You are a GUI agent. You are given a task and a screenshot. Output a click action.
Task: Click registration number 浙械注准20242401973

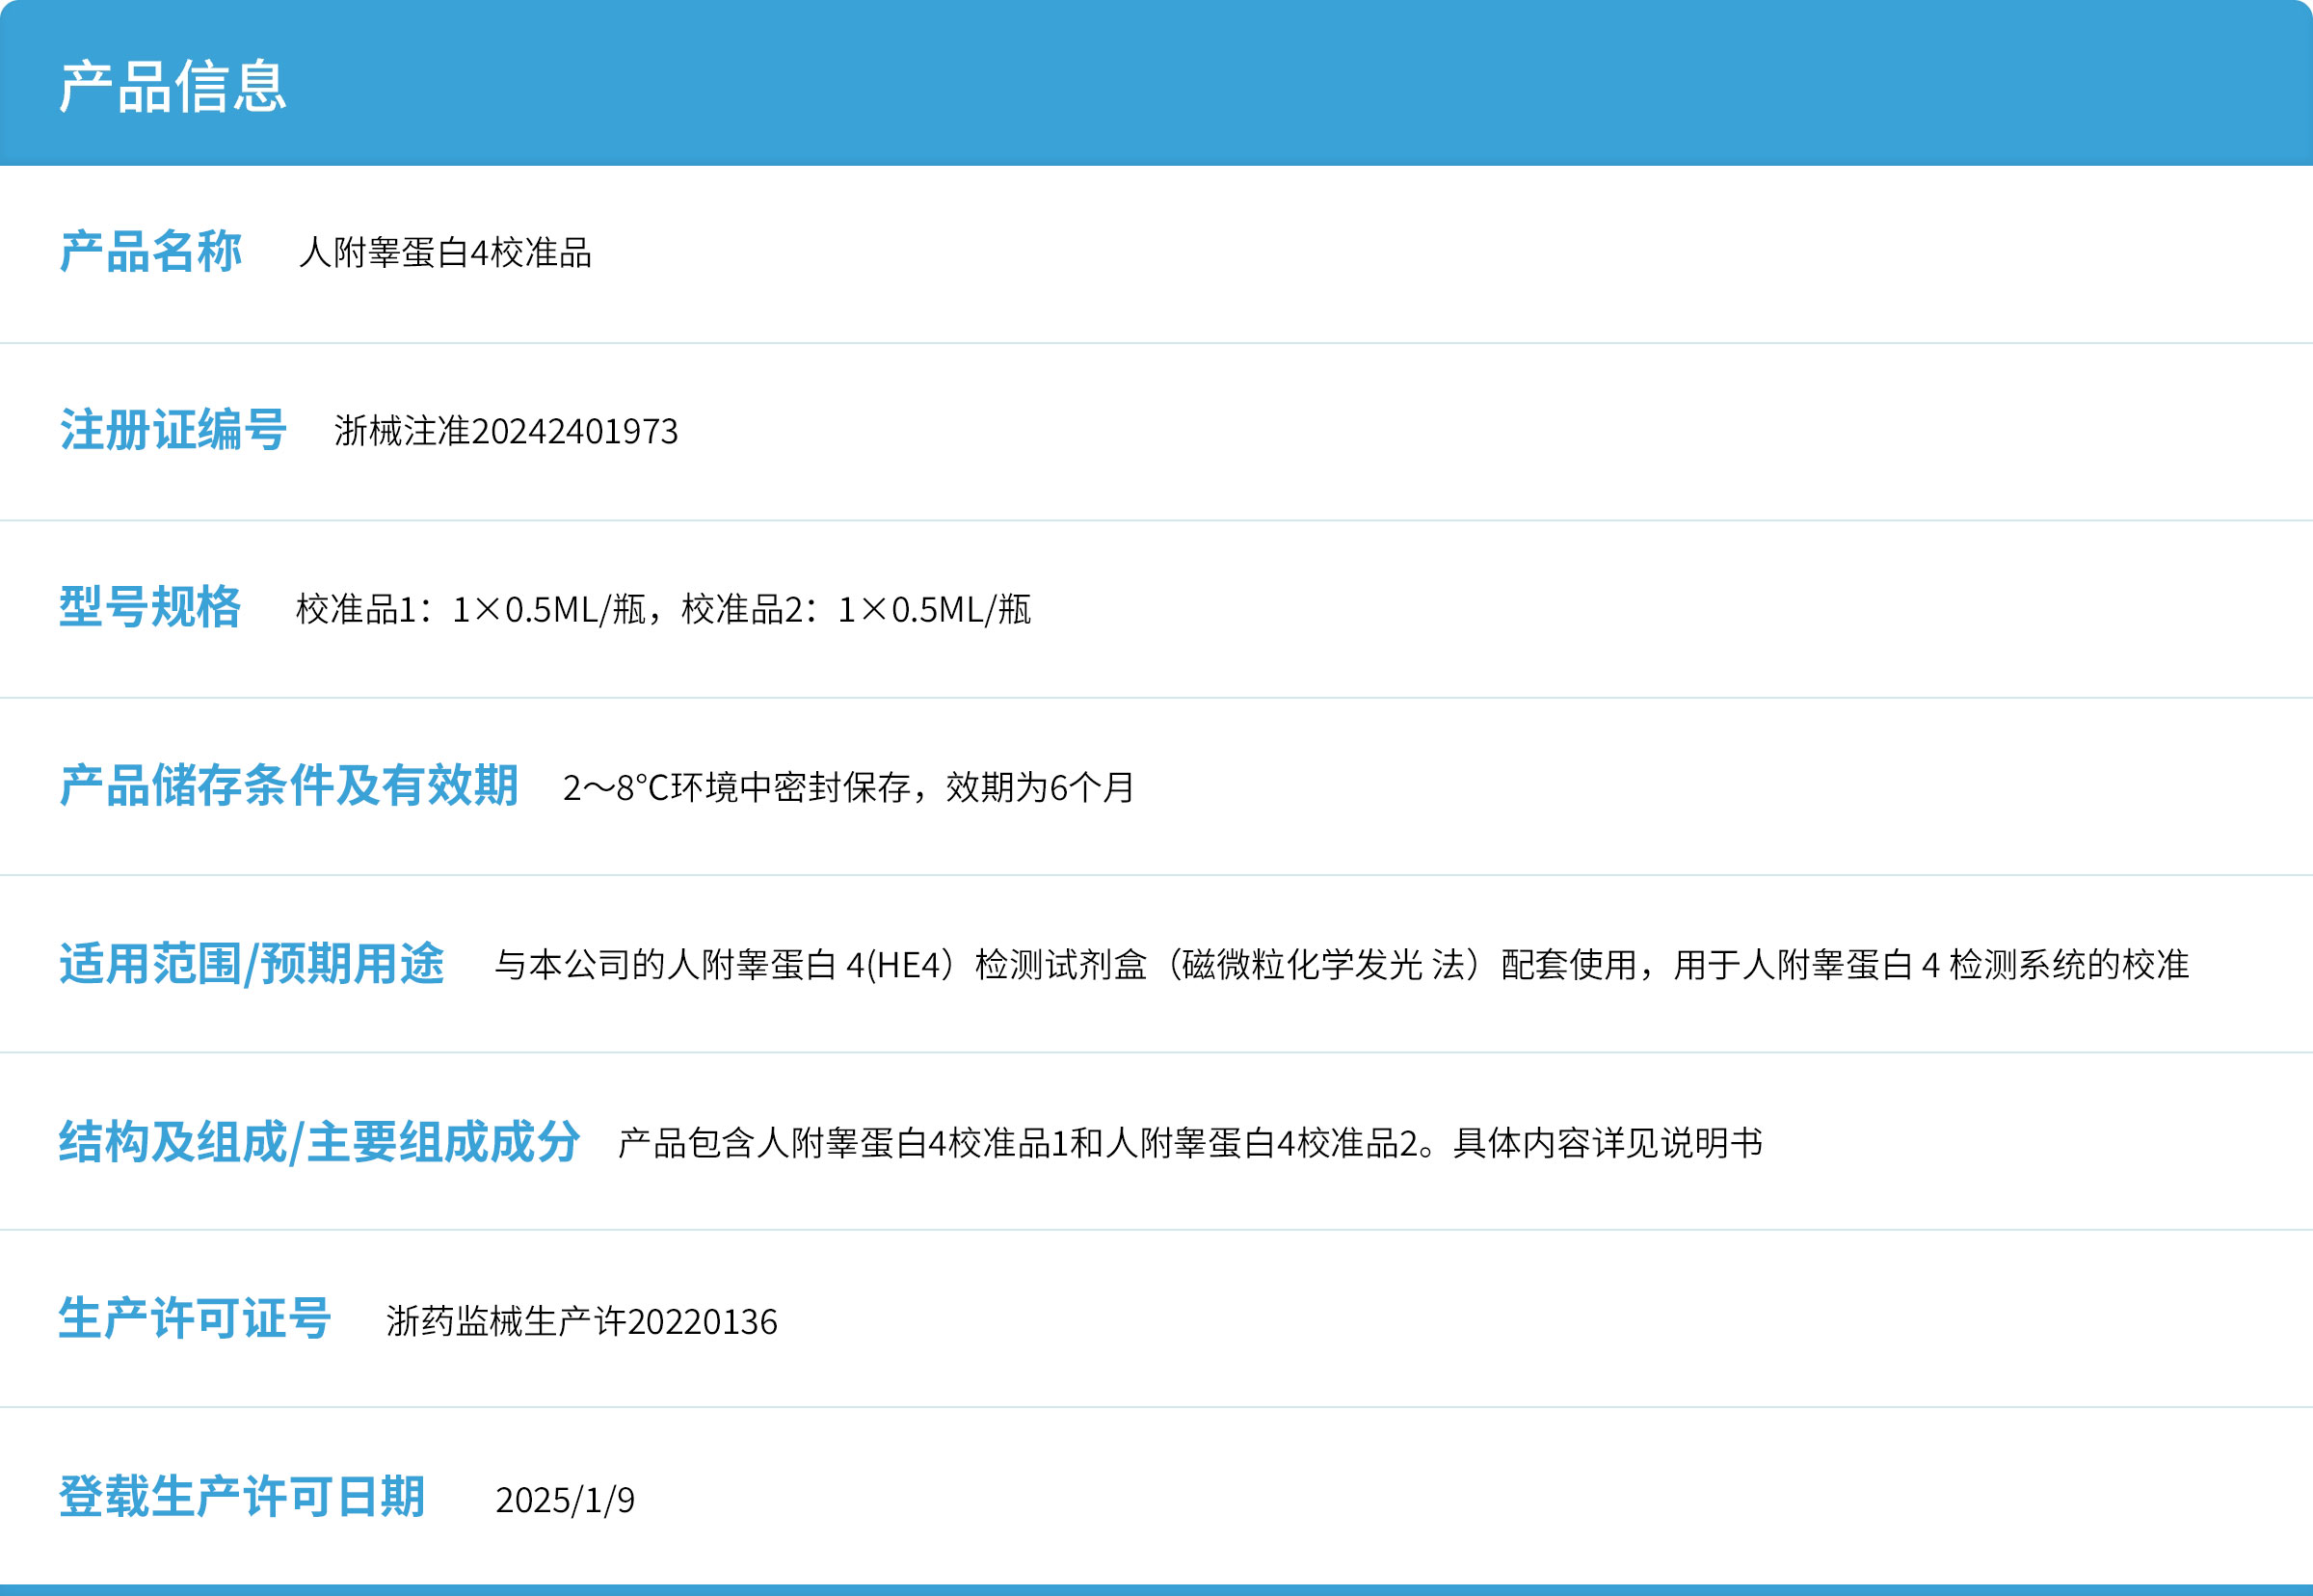point(506,431)
